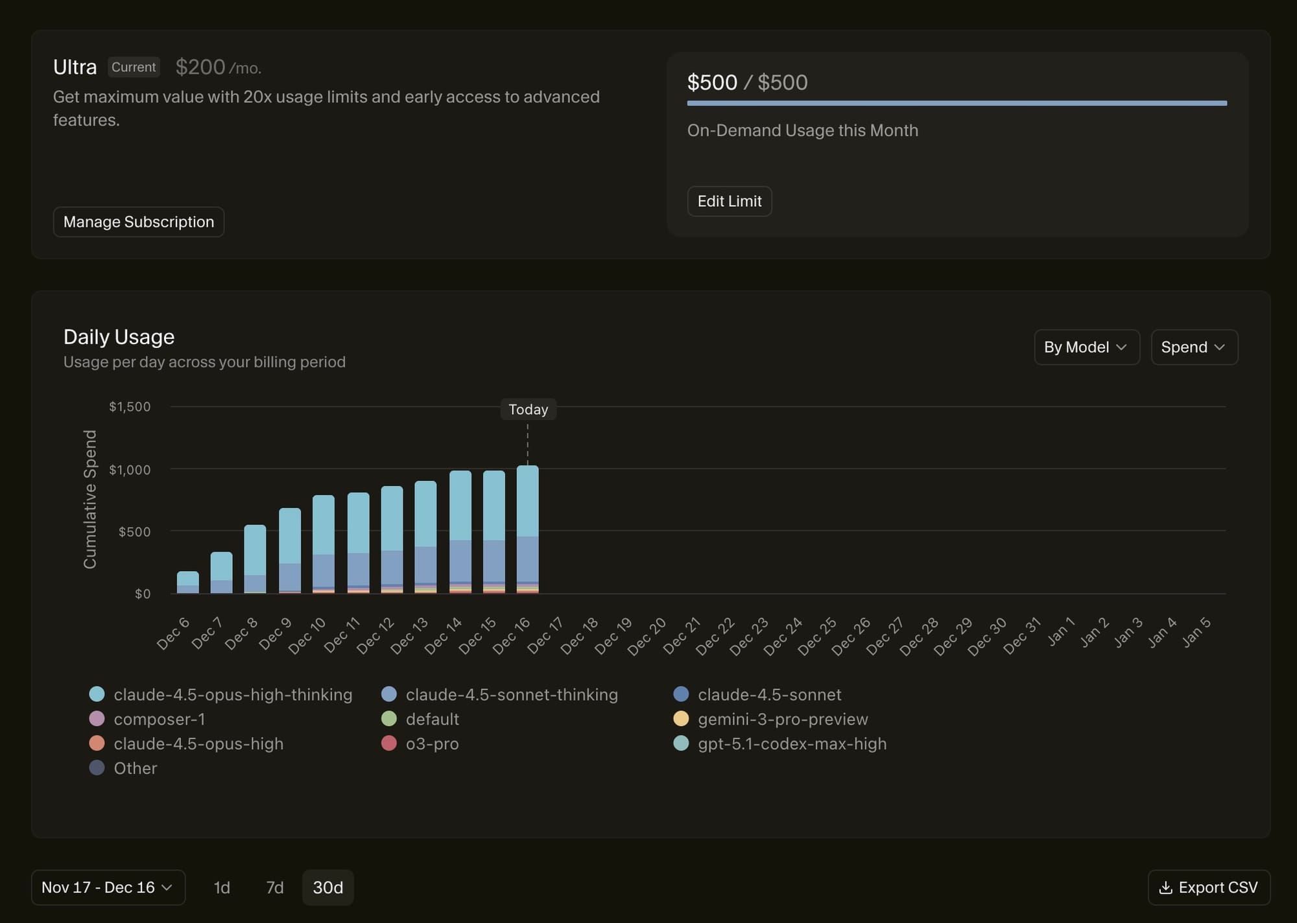Click the Other legend dot
Viewport: 1297px width, 923px height.
(97, 768)
